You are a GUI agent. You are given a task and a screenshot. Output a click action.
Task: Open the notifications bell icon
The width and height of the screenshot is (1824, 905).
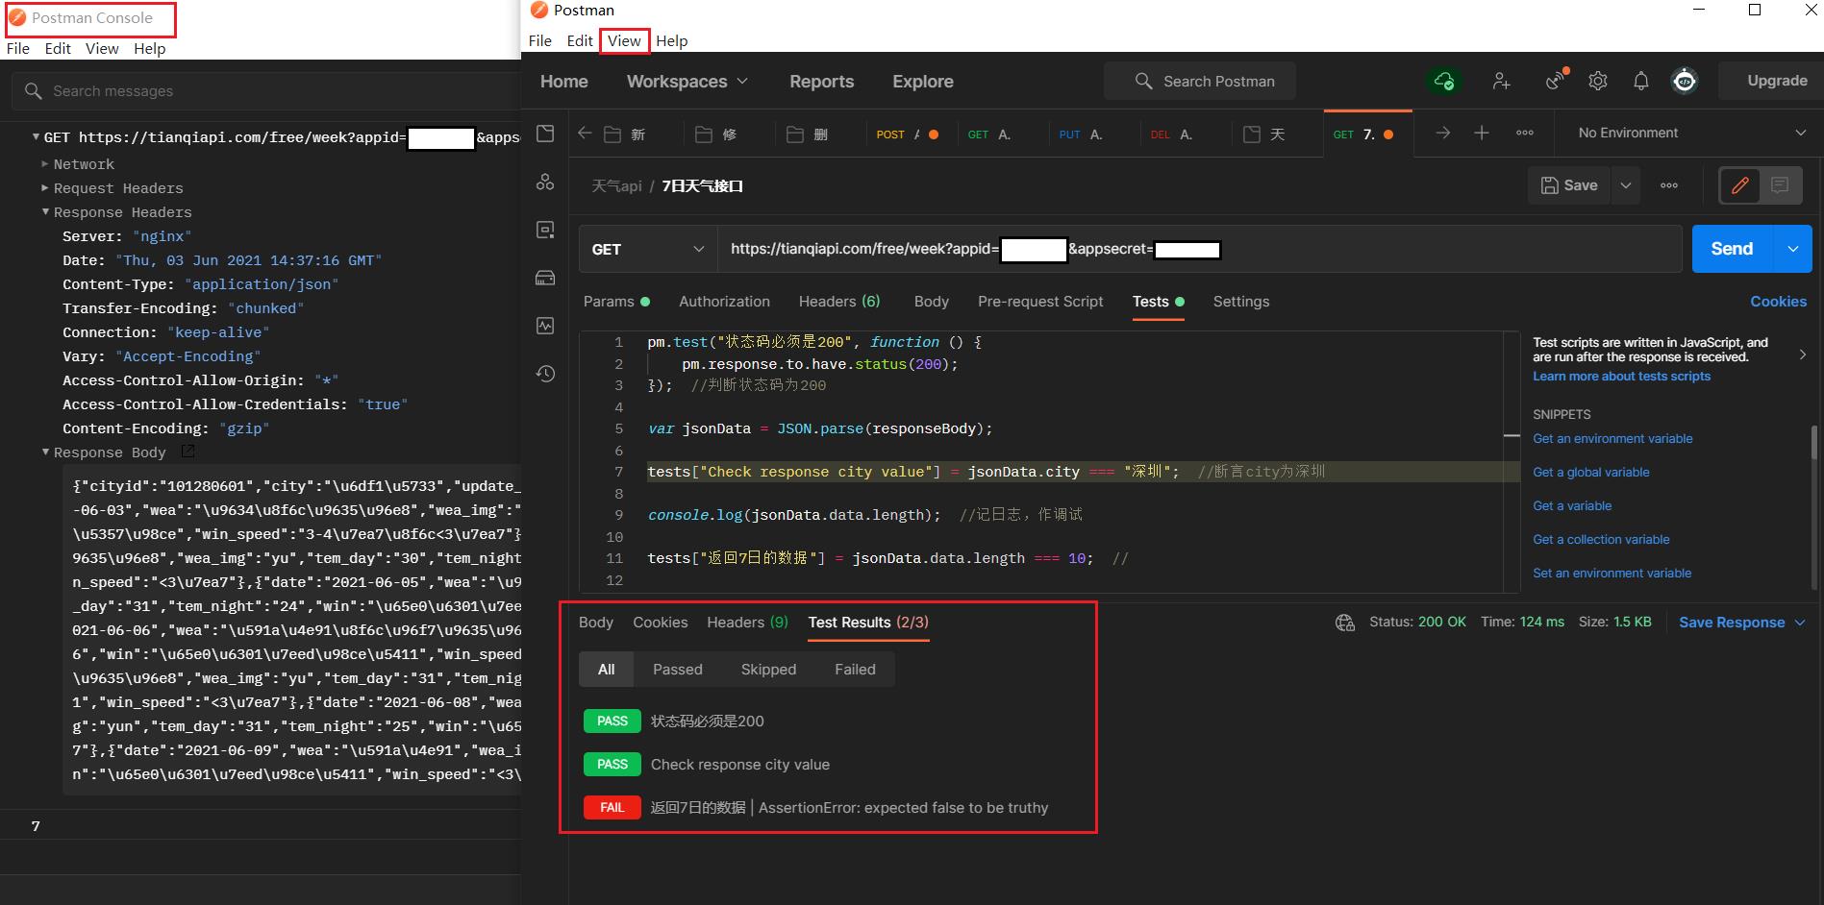(1641, 81)
